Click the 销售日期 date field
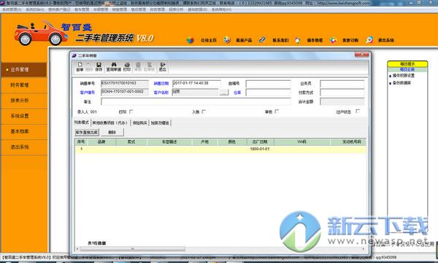Image resolution: width=438 pixels, height=263 pixels. (196, 83)
